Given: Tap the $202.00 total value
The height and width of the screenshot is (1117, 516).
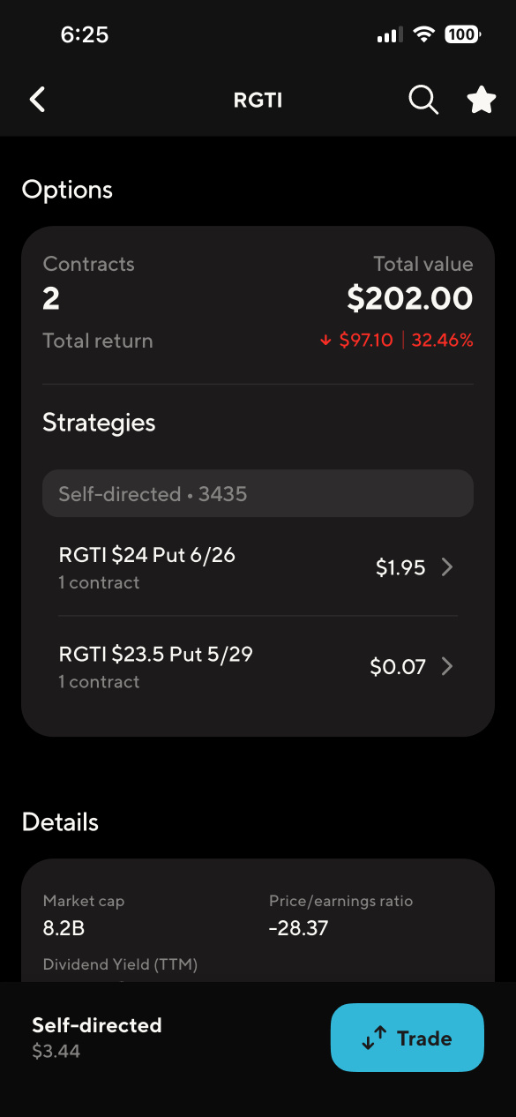Looking at the screenshot, I should (410, 299).
